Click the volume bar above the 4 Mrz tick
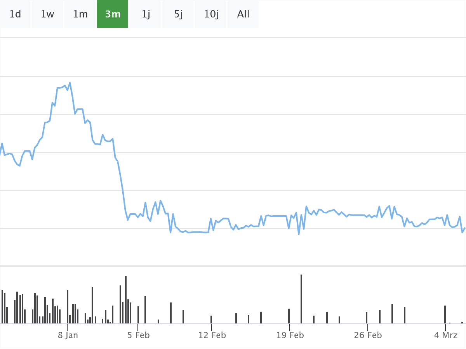The height and width of the screenshot is (349, 466). 445,314
